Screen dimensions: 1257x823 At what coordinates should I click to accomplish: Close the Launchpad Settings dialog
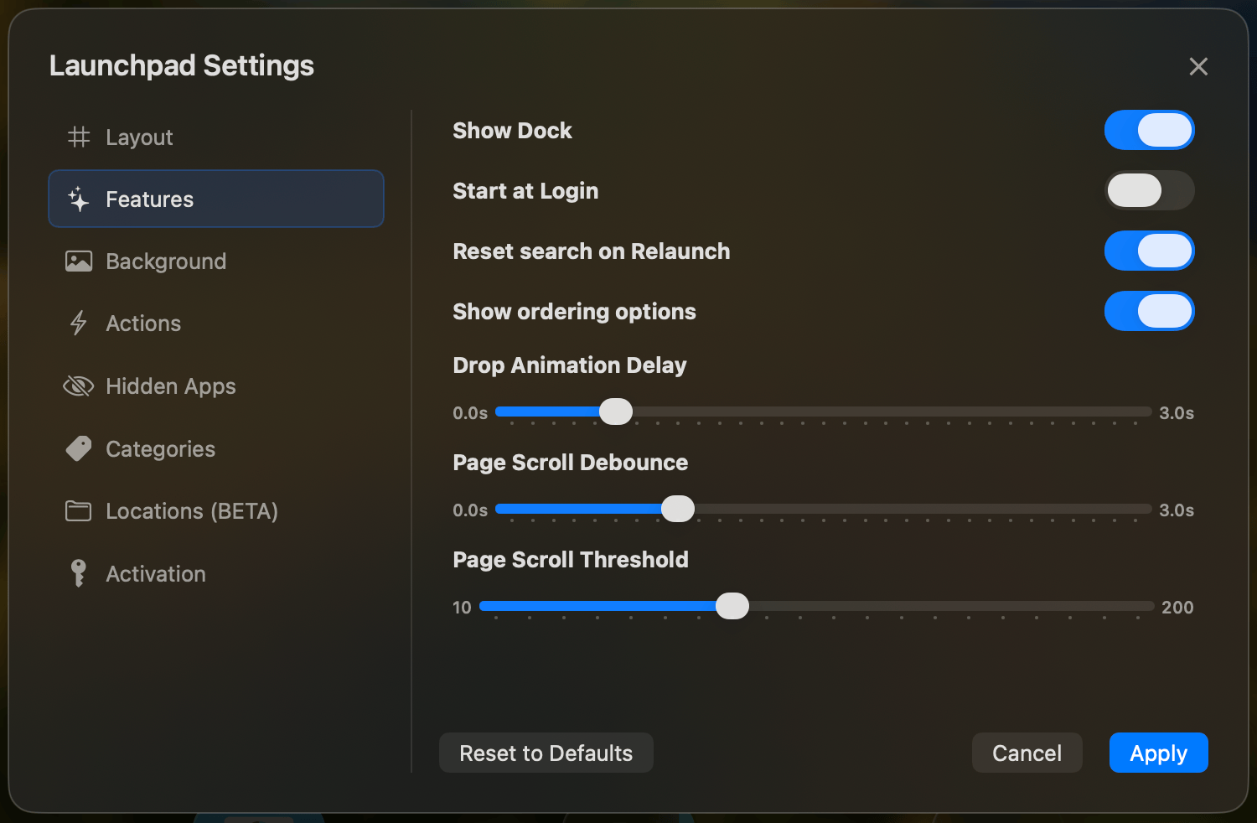coord(1198,66)
